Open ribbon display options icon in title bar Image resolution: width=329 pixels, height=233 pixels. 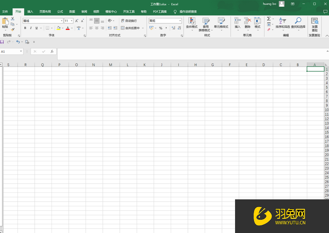292,4
